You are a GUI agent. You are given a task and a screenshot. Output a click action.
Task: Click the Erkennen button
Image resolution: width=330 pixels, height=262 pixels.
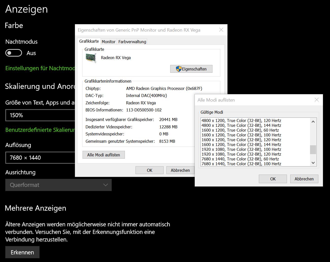22,252
